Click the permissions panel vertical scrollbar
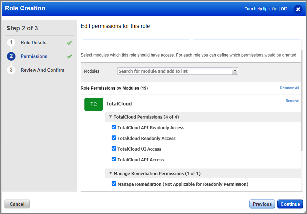The height and width of the screenshot is (214, 307). click(x=302, y=100)
